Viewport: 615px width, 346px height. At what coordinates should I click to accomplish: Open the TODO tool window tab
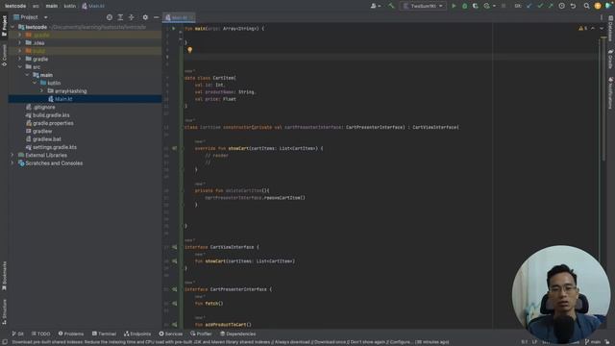(40, 334)
